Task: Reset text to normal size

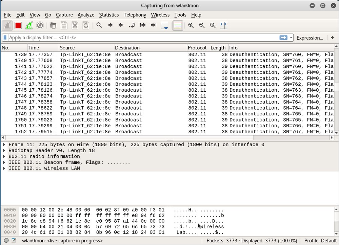Action: tap(213, 25)
